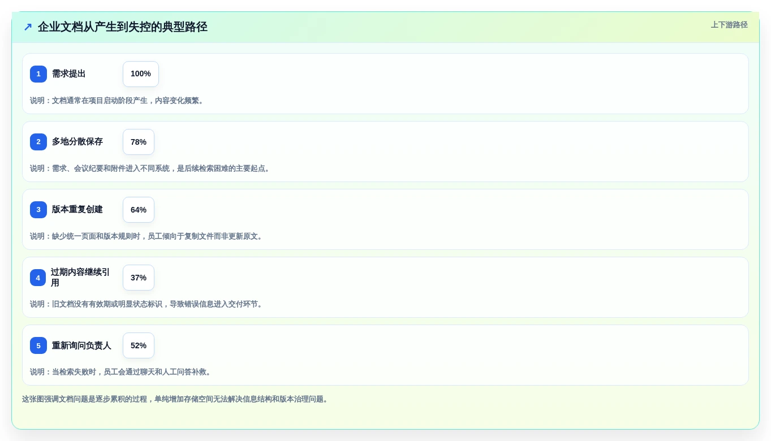Click the 多地分散保存 step label
The height and width of the screenshot is (441, 771).
pyautogui.click(x=77, y=142)
